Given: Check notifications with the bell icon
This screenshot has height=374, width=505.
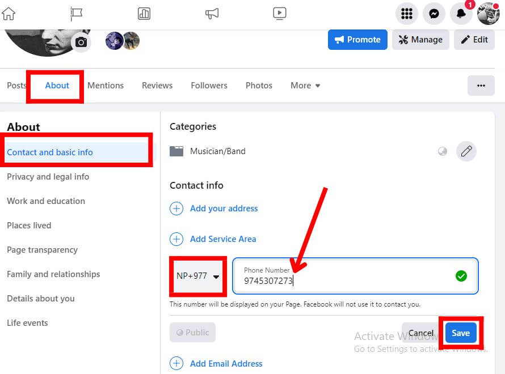Looking at the screenshot, I should coord(461,14).
